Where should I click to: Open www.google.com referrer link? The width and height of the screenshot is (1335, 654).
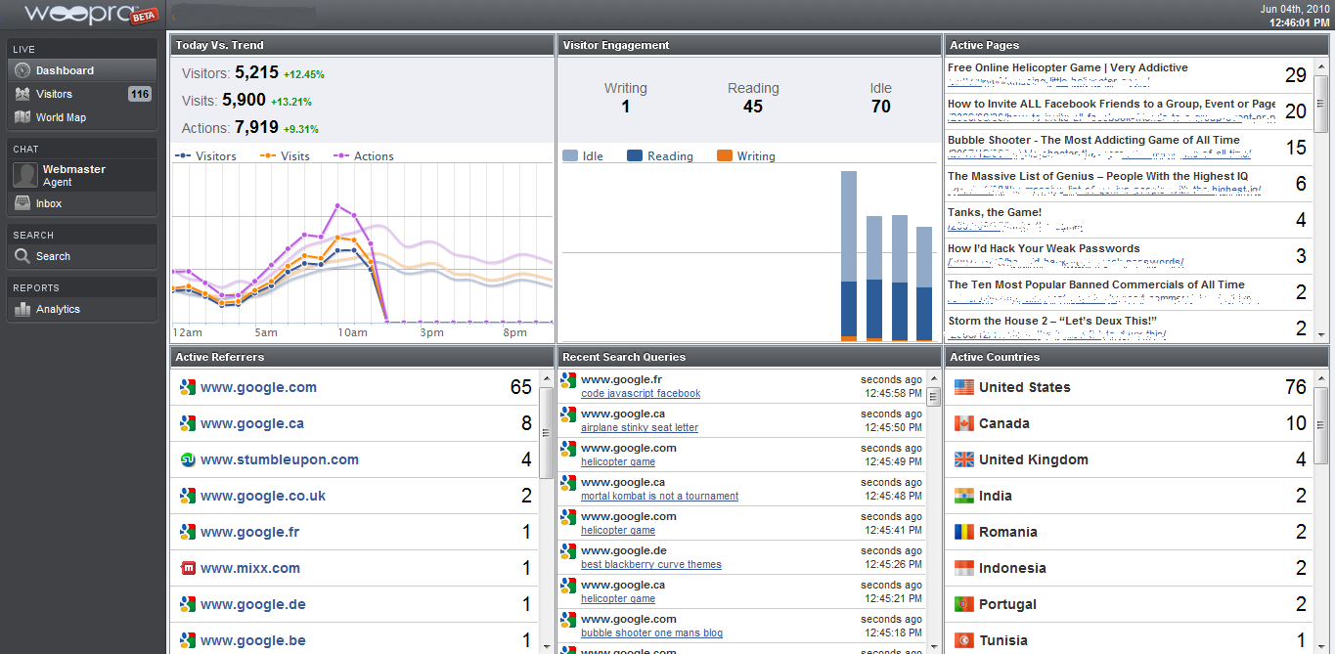tap(258, 387)
